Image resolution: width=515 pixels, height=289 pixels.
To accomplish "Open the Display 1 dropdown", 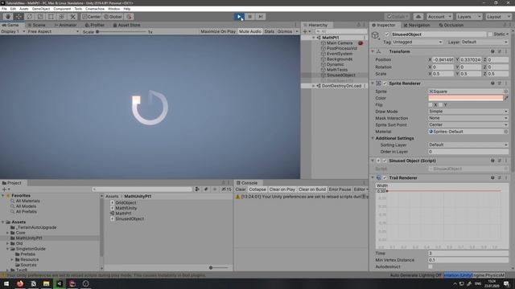I will [x=13, y=31].
